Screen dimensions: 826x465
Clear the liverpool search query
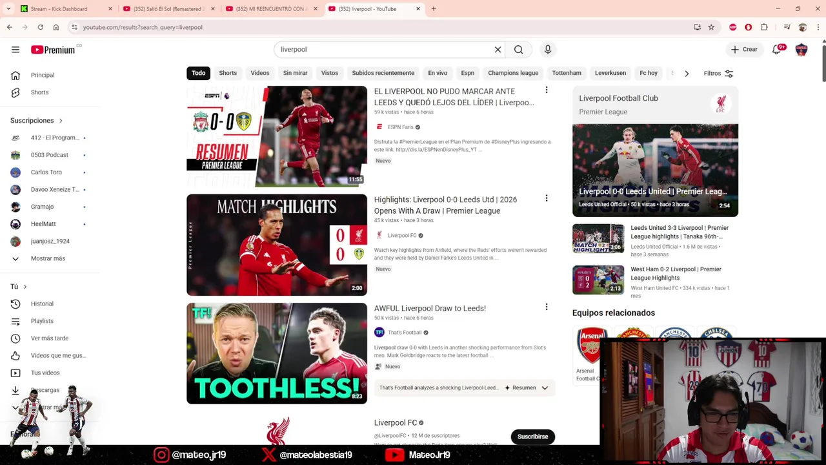pos(498,50)
